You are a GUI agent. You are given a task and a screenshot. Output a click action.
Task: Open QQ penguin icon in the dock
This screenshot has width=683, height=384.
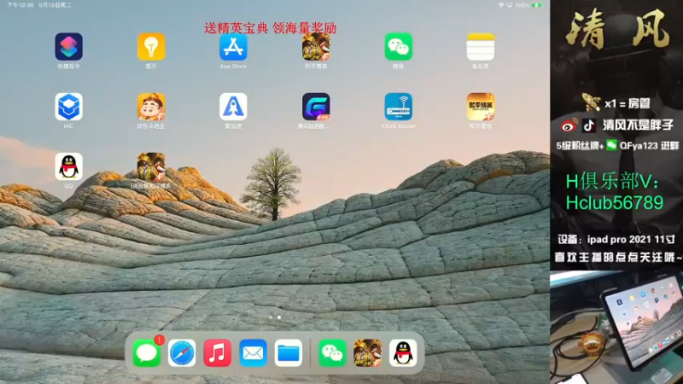click(403, 352)
